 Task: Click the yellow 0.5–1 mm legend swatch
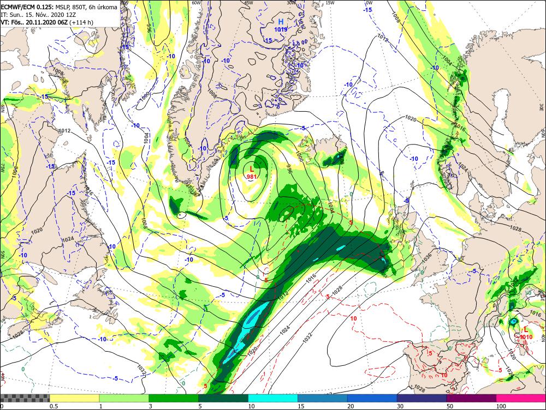(74, 398)
